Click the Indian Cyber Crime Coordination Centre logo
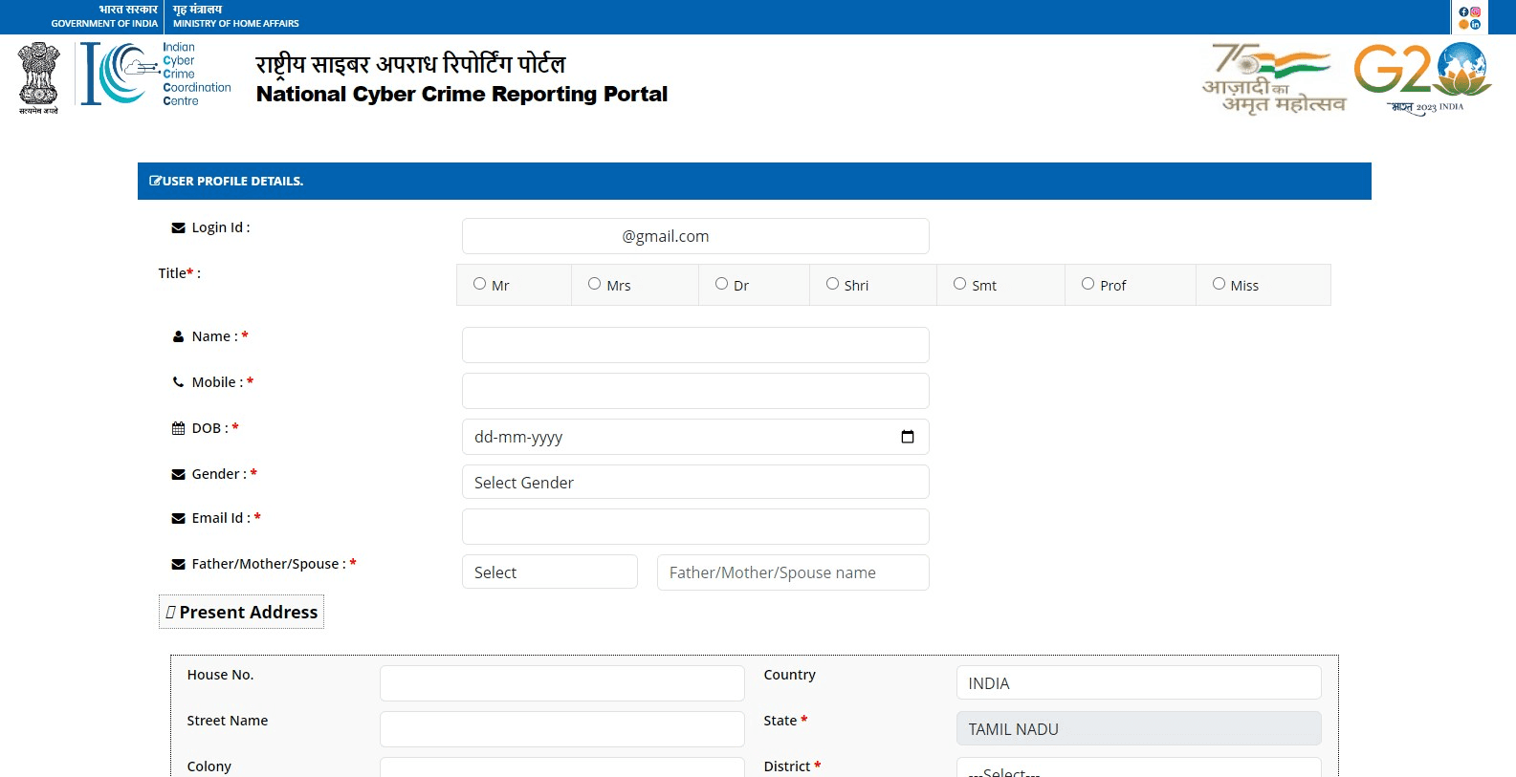Image resolution: width=1516 pixels, height=777 pixels. coord(156,74)
